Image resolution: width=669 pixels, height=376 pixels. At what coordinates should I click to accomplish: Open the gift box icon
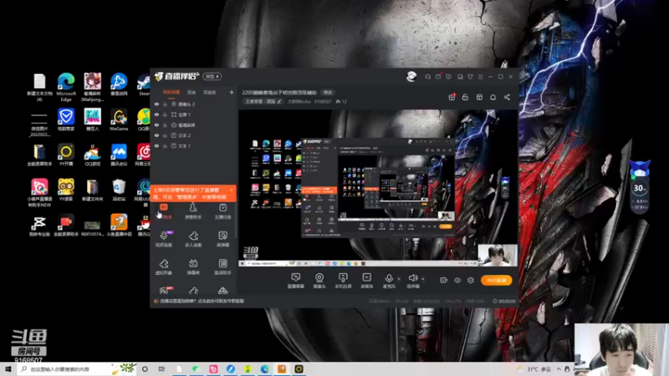pos(452,97)
